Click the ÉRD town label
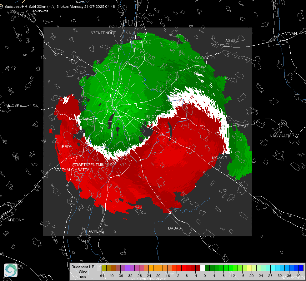Image resolution: width=306 pixels, height=281 pixels. coord(66,147)
